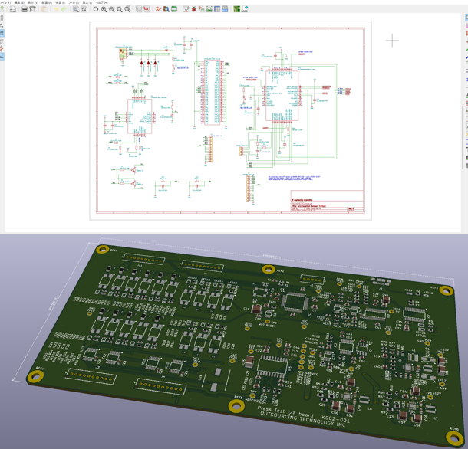Screen dimensions: 468x449
Task: Run electrical rules check ladybug icon
Action: pyautogui.click(x=193, y=9)
